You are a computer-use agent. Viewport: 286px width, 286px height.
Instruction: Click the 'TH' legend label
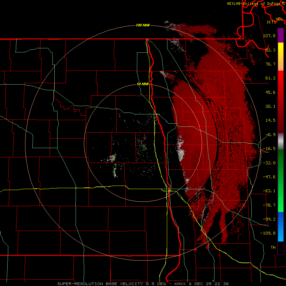click(x=273, y=248)
